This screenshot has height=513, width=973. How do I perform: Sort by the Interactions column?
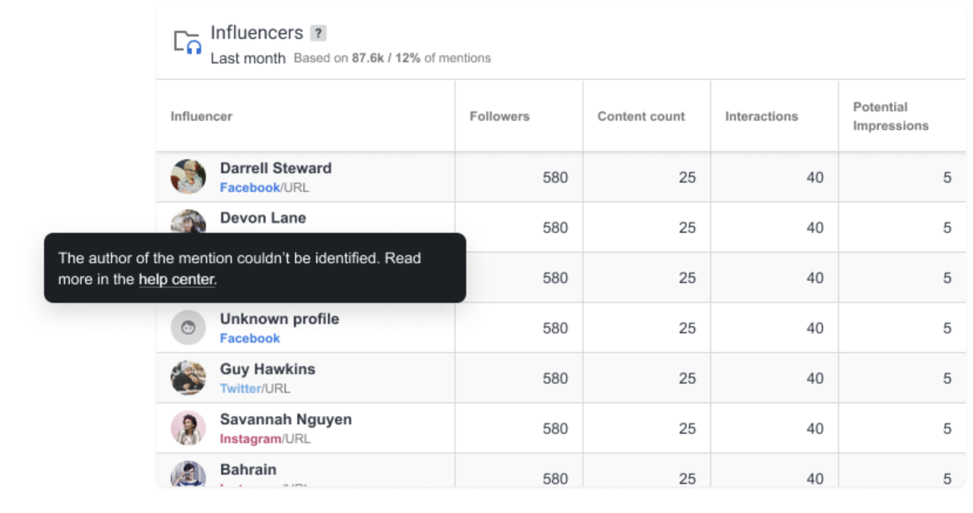point(761,116)
